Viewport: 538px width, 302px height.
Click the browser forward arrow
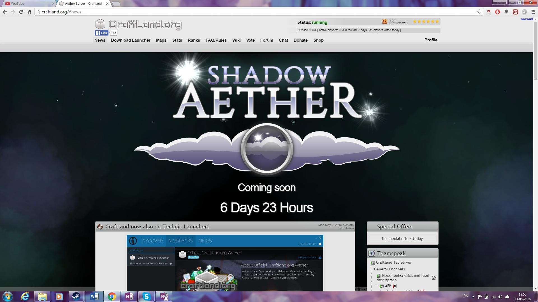click(x=13, y=12)
